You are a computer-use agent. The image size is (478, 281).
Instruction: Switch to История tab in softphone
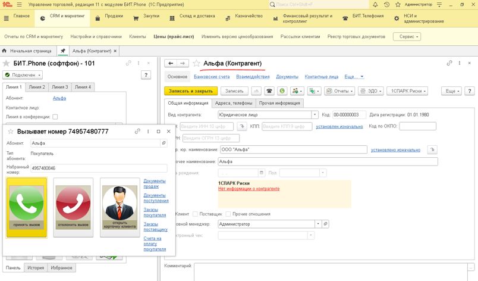(x=36, y=268)
